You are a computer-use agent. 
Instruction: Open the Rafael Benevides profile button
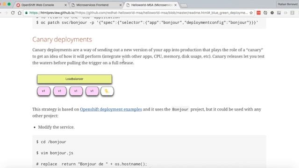pos(288,4)
